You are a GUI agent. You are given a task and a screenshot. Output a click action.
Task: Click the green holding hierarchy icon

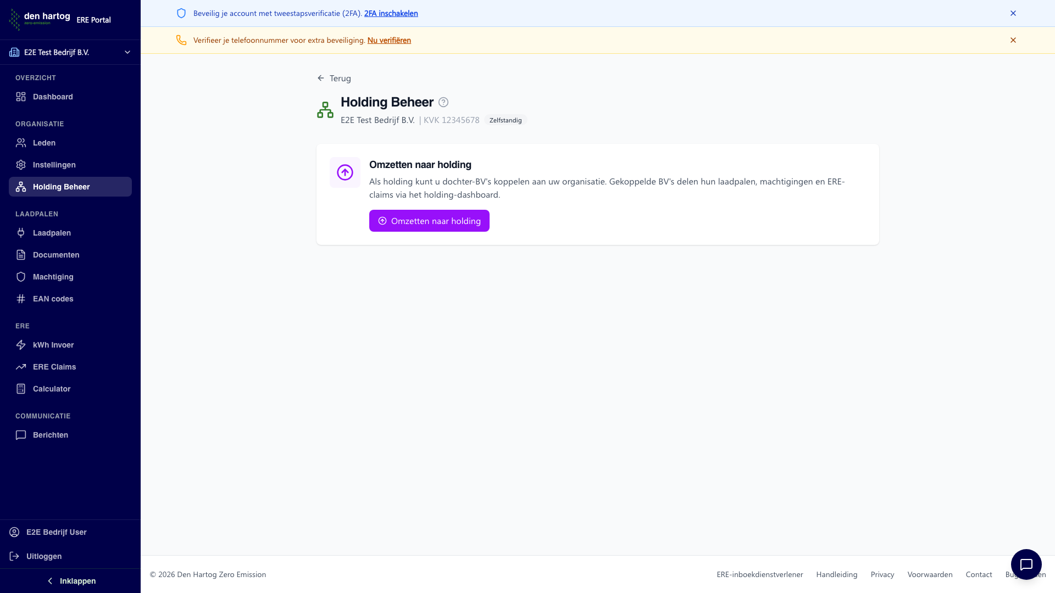click(325, 110)
